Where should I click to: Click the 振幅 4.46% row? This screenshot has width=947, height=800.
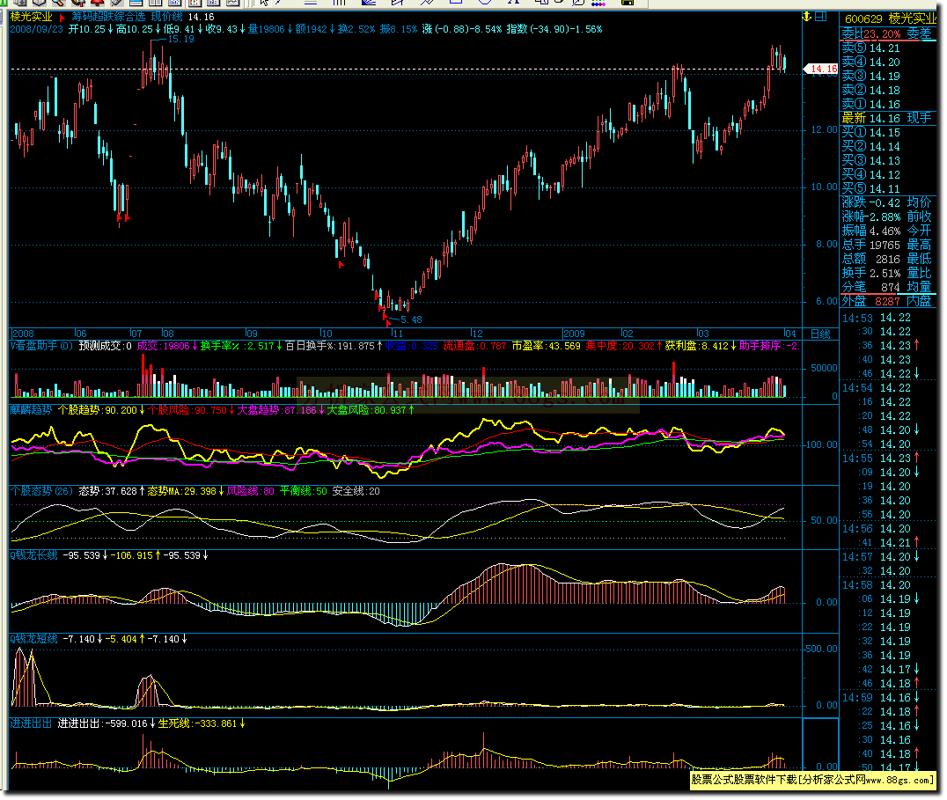(x=871, y=231)
